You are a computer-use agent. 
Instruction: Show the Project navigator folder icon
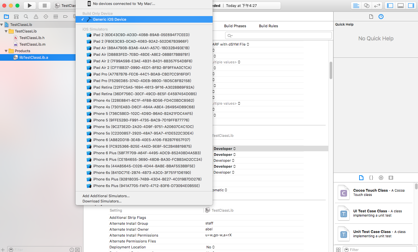pos(6,17)
